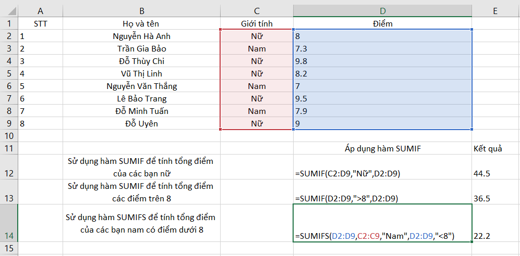The width and height of the screenshot is (520, 256).
Task: Select the row 10 header number
Action: click(x=9, y=136)
